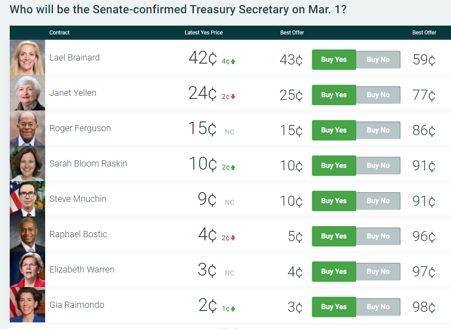Click green up arrow for Sarah Bloom Raskin
This screenshot has height=329, width=451.
233,167
